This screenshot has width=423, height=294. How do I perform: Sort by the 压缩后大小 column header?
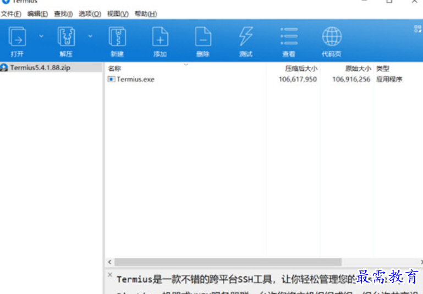pos(301,69)
